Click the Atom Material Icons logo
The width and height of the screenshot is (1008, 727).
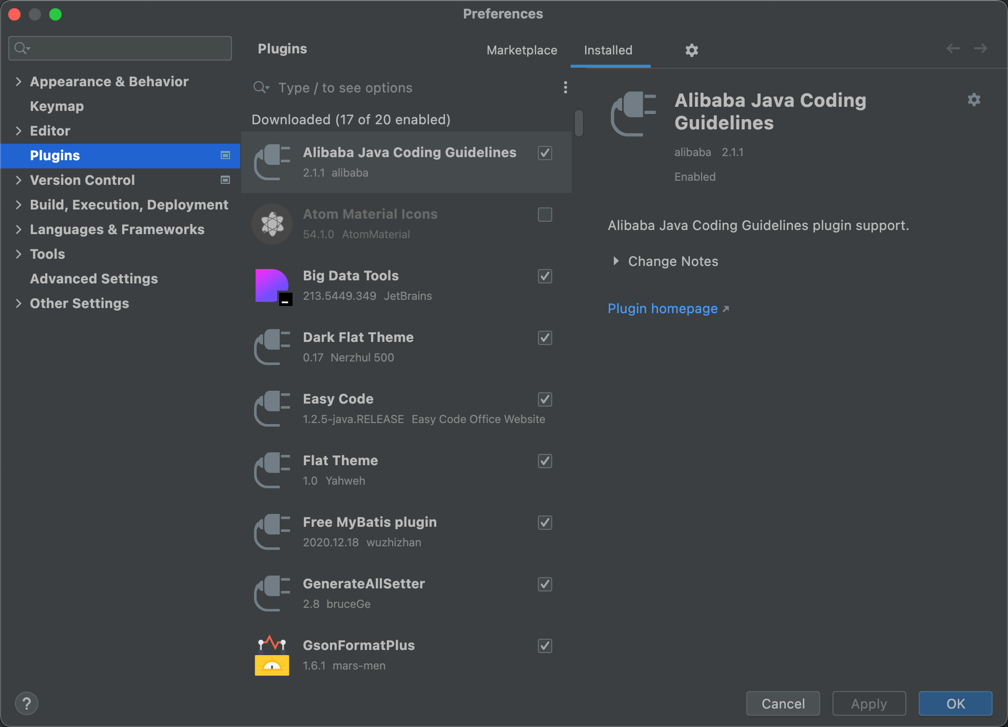[272, 224]
